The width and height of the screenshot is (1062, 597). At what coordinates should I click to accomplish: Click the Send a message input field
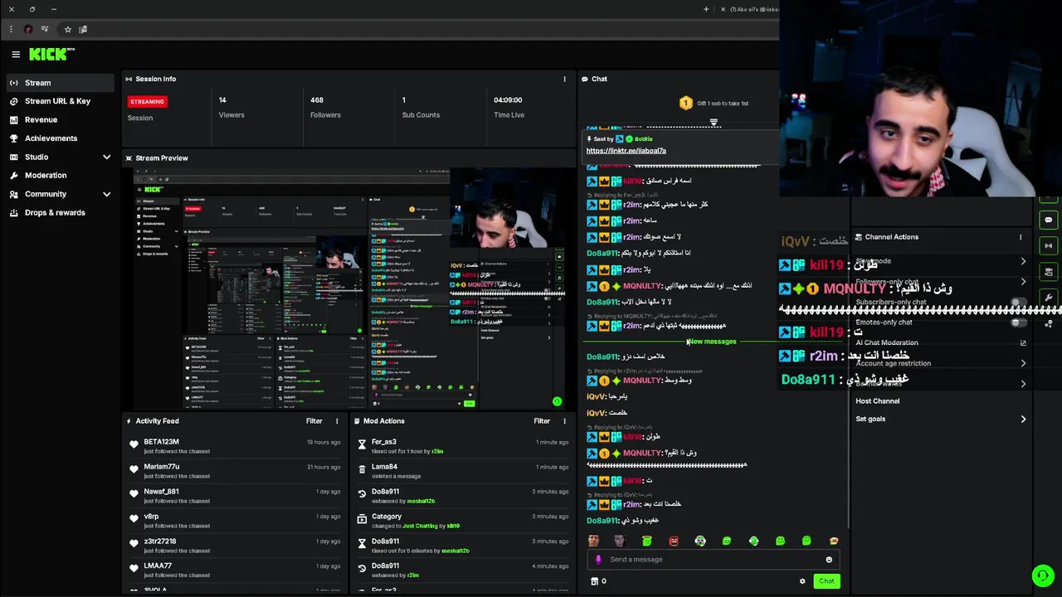(x=714, y=560)
